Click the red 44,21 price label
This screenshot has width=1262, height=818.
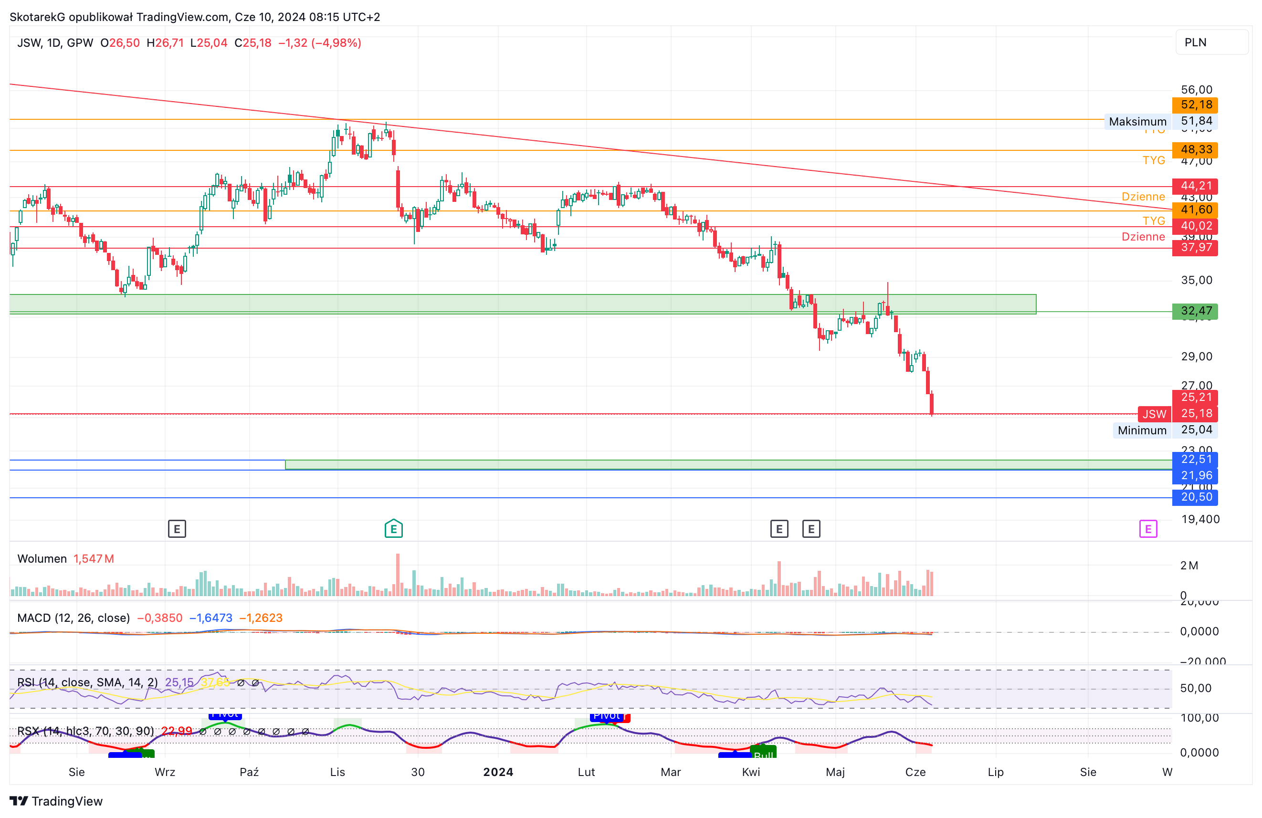click(x=1195, y=186)
